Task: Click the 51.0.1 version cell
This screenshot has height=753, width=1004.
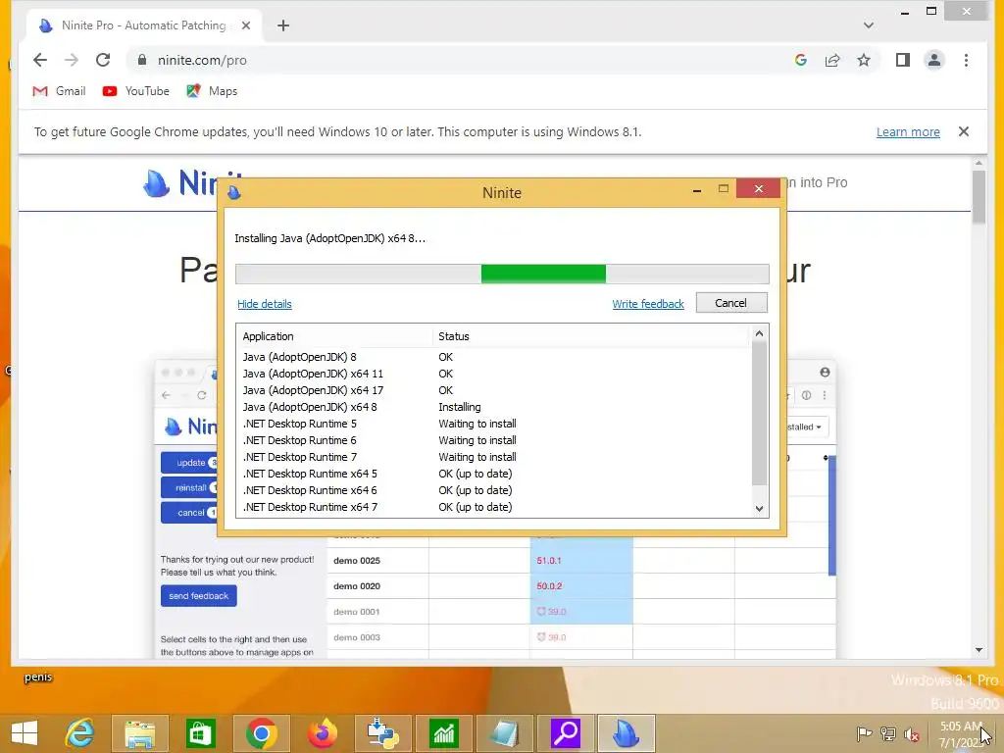Action: point(581,560)
